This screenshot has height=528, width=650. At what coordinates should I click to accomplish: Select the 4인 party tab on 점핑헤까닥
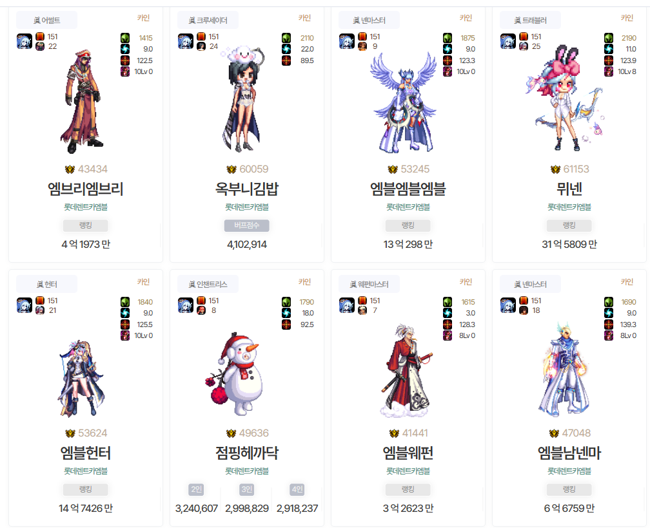click(297, 489)
